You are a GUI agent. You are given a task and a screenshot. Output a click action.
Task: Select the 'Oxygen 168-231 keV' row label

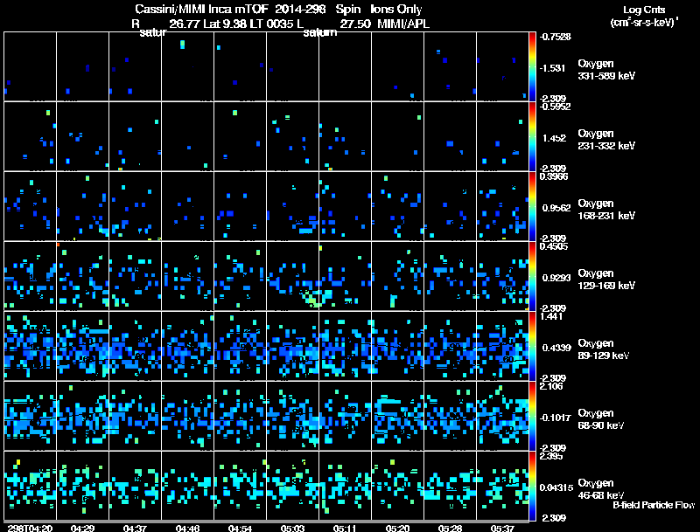(x=606, y=210)
